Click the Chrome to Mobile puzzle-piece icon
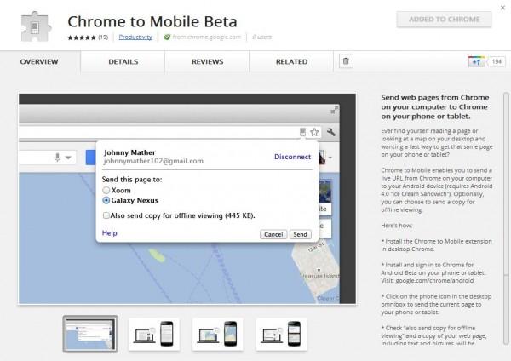 [36, 26]
